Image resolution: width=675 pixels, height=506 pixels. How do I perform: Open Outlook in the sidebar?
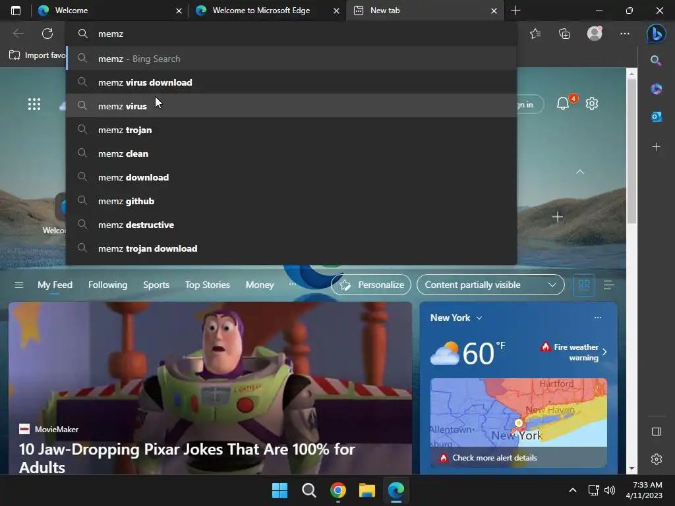click(x=656, y=117)
